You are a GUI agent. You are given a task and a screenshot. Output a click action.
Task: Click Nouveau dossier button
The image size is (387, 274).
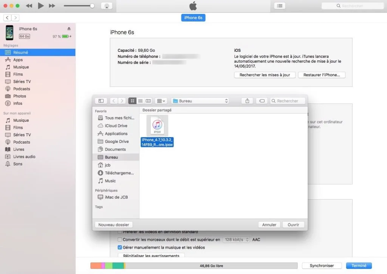coord(113,224)
